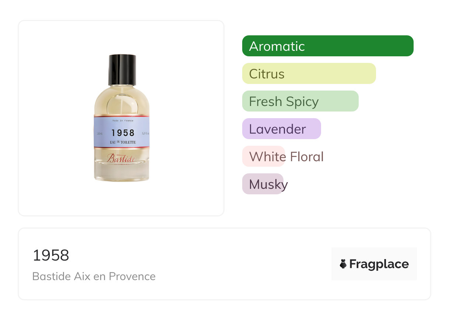
Task: Click the red Bastide script on the bottle
Action: [x=121, y=158]
